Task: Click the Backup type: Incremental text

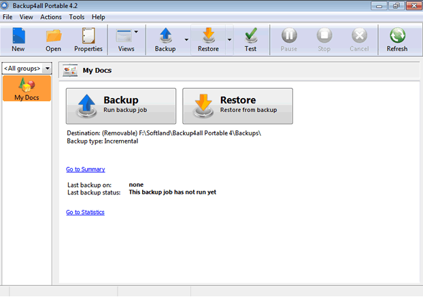Action: [103, 141]
